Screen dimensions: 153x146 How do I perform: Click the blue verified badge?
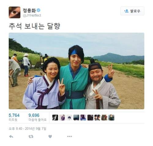coord(39,10)
